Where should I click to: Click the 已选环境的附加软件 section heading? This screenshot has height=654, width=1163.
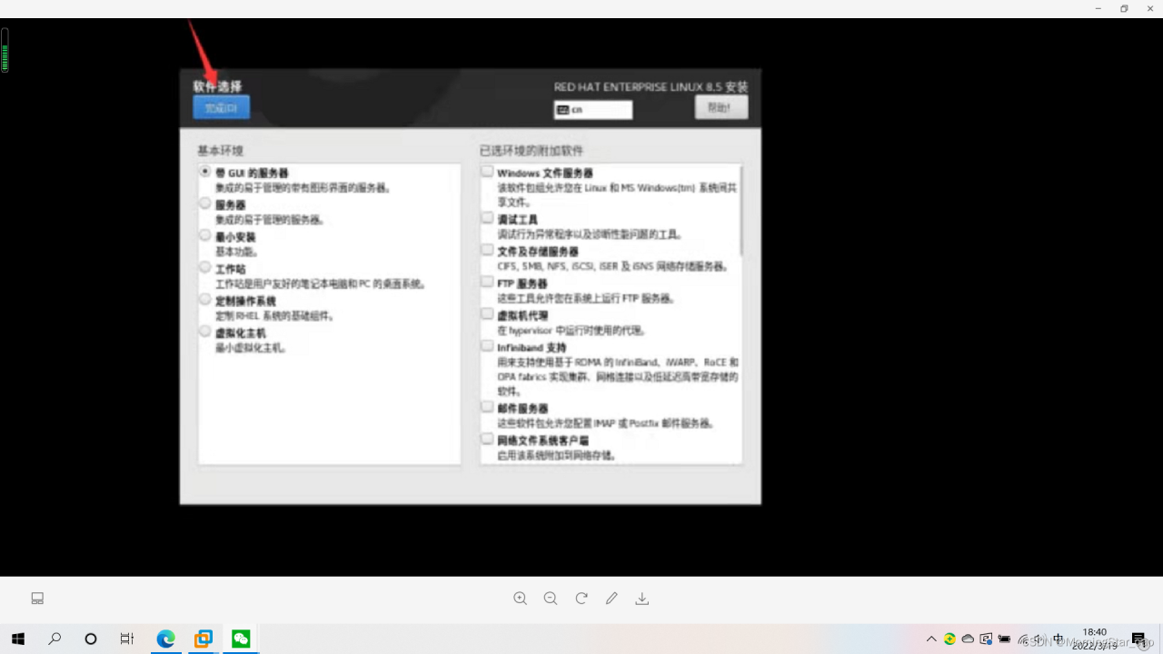pyautogui.click(x=532, y=150)
